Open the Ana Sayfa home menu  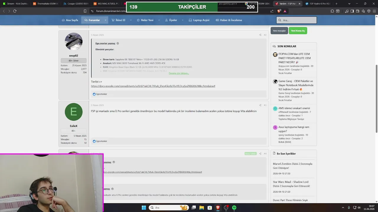click(70, 20)
